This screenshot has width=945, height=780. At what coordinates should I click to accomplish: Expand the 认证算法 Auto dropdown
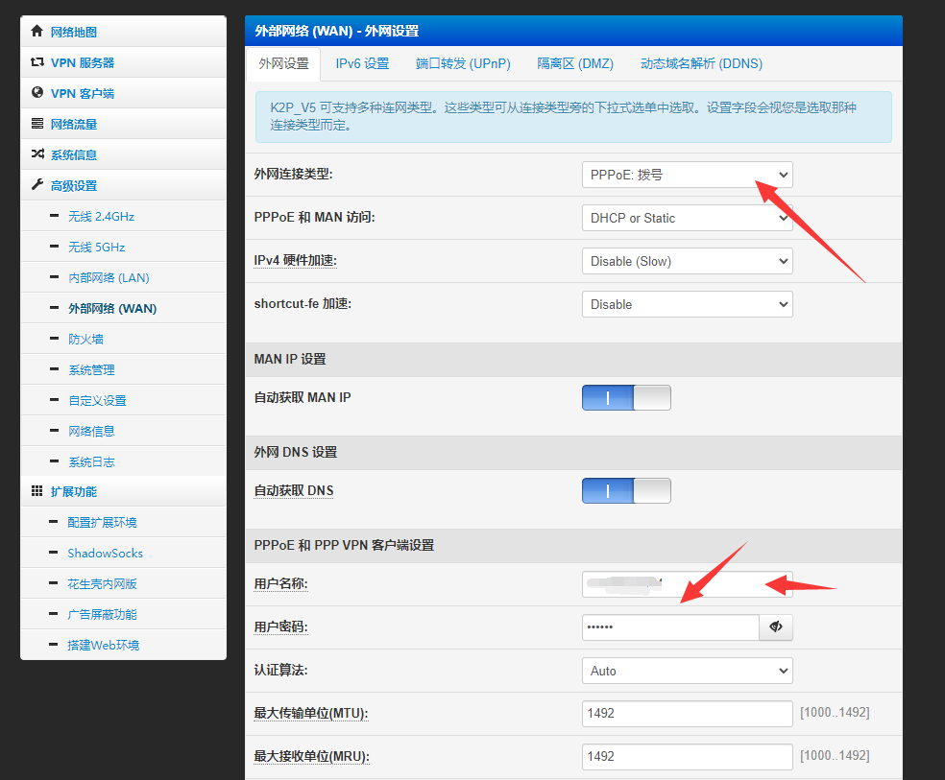coord(687,671)
